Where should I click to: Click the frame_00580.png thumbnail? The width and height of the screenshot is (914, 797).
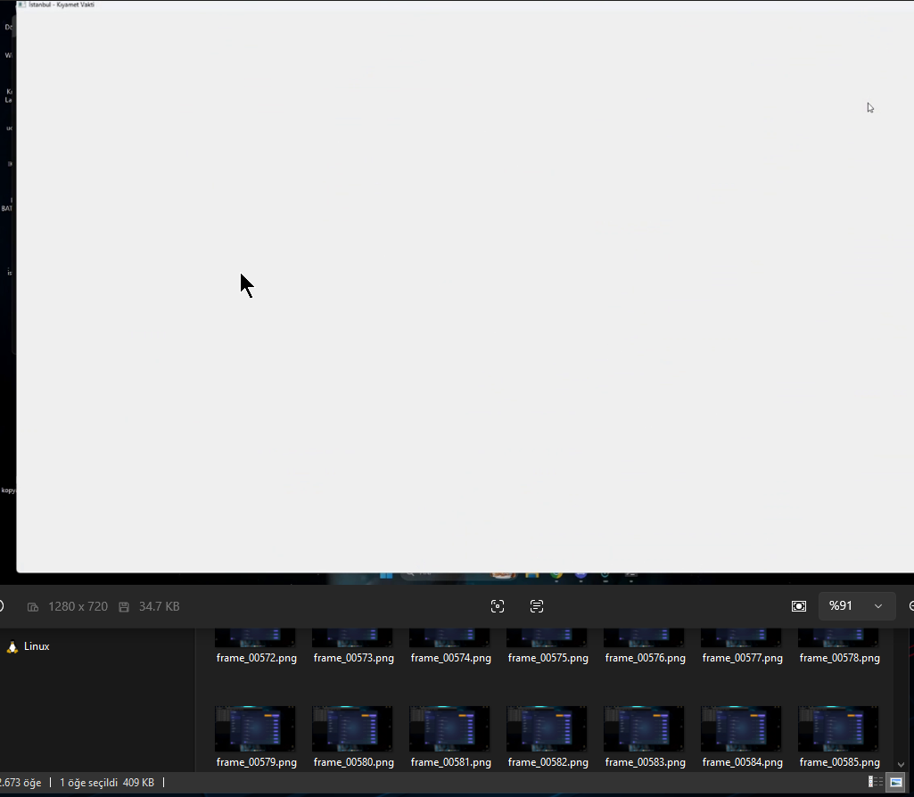coord(352,729)
